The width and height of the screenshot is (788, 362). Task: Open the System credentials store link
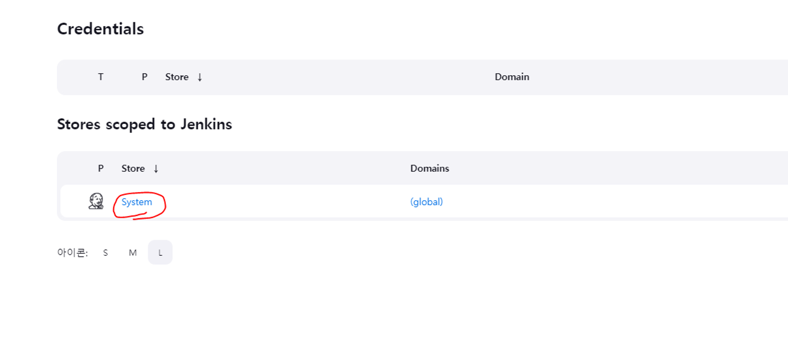[x=137, y=202]
